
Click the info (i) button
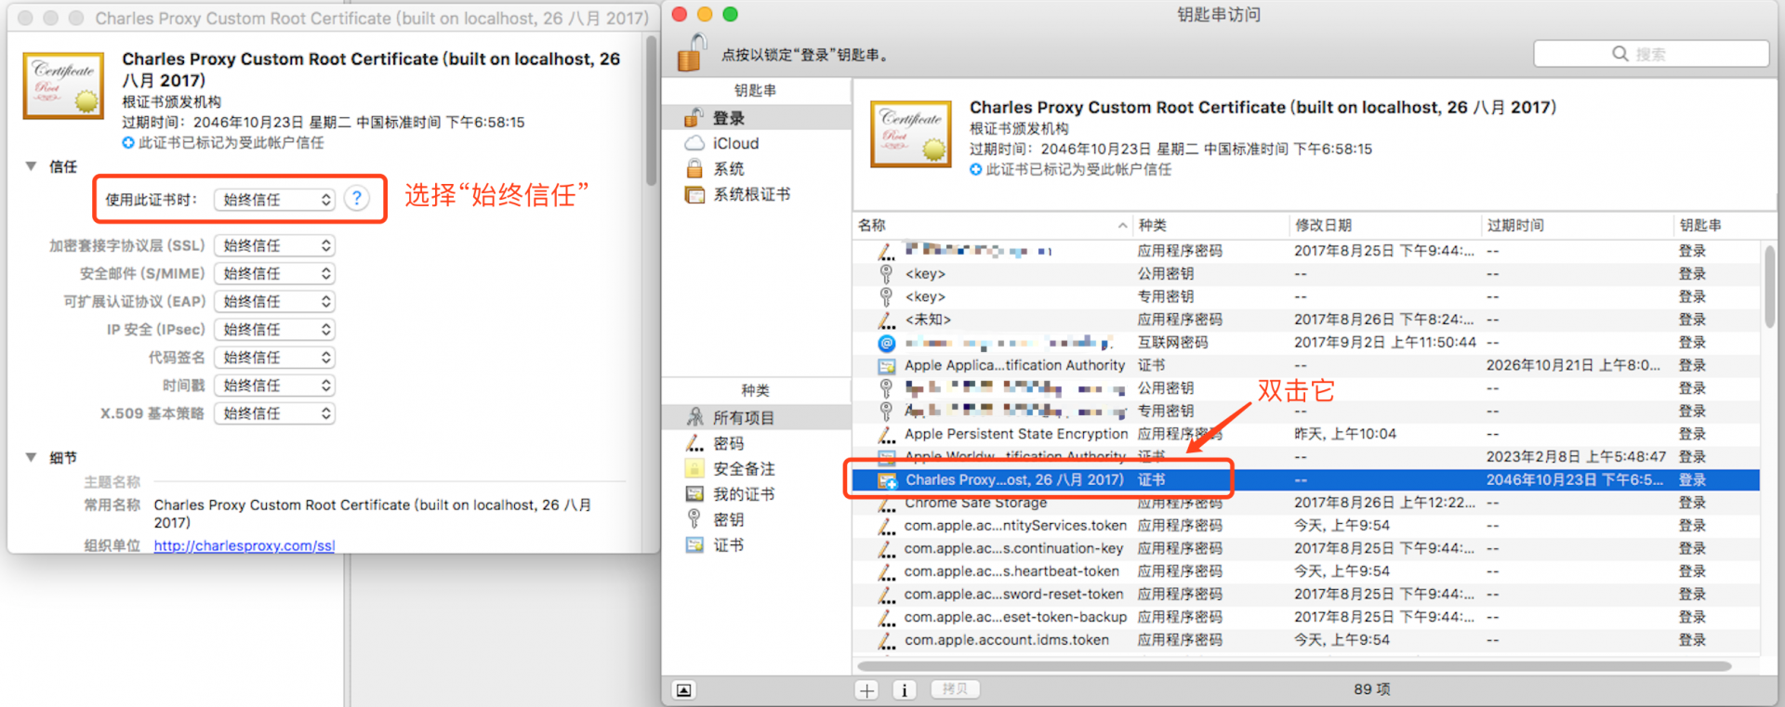tap(905, 689)
